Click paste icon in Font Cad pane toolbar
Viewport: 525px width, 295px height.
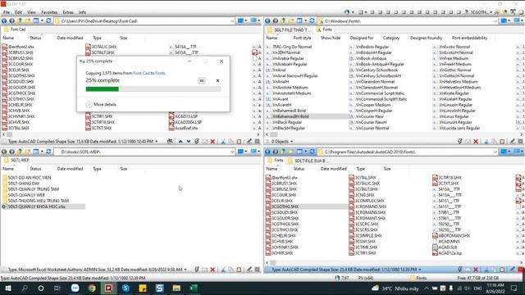point(239,142)
